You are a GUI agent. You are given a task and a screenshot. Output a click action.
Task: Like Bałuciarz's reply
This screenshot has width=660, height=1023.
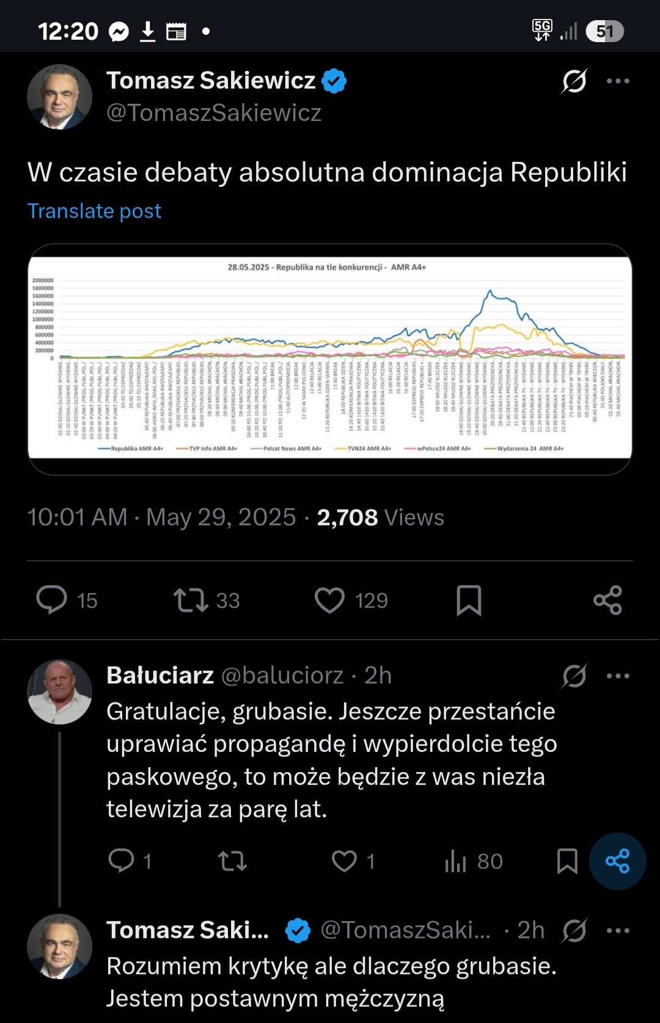(x=344, y=861)
